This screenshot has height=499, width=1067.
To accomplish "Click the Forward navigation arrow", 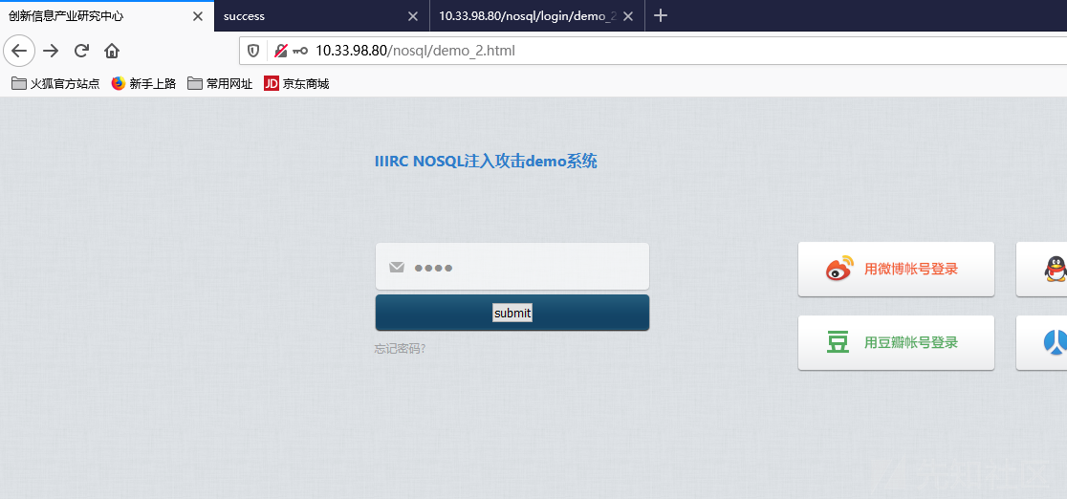I will pos(51,51).
